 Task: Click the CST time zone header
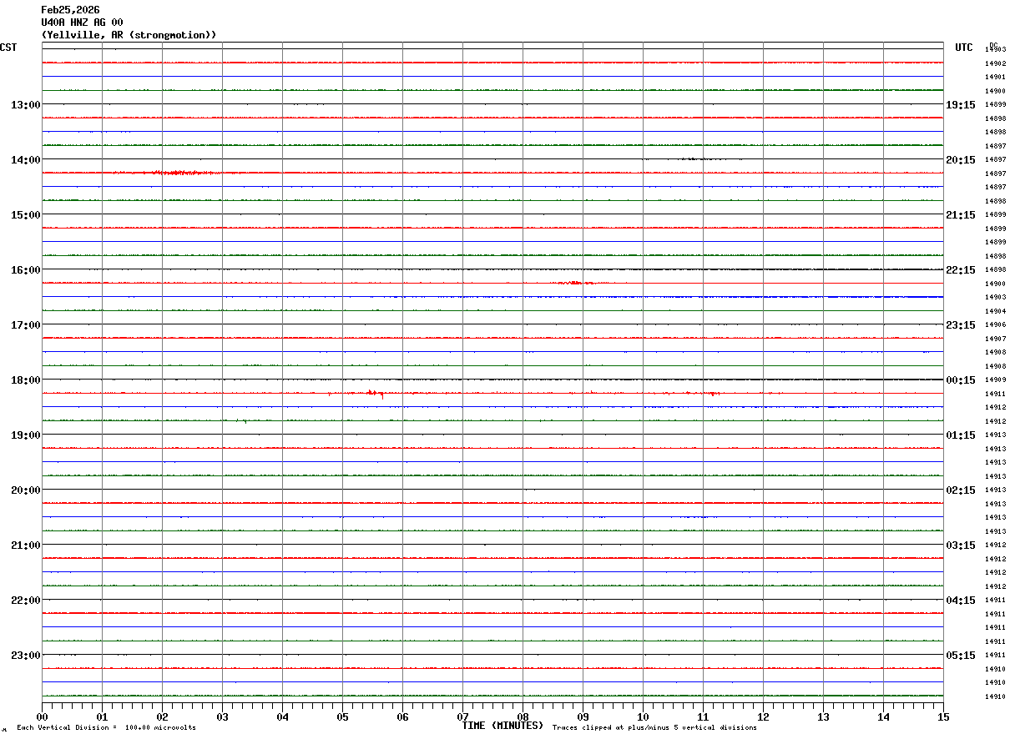pos(8,48)
